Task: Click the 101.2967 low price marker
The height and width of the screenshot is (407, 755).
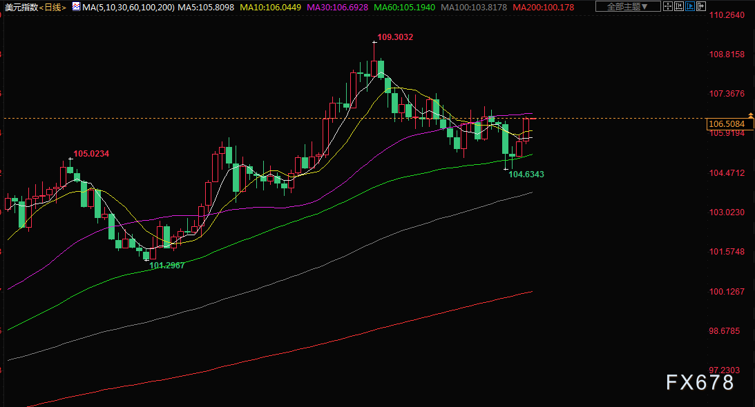Action: tap(167, 266)
